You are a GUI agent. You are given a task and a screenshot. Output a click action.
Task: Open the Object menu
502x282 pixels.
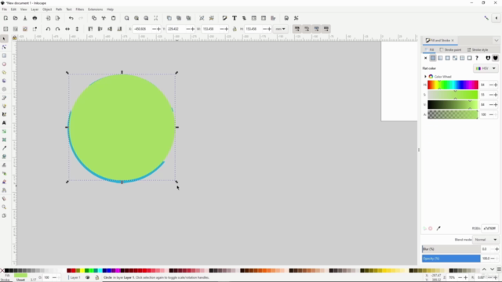pyautogui.click(x=47, y=9)
